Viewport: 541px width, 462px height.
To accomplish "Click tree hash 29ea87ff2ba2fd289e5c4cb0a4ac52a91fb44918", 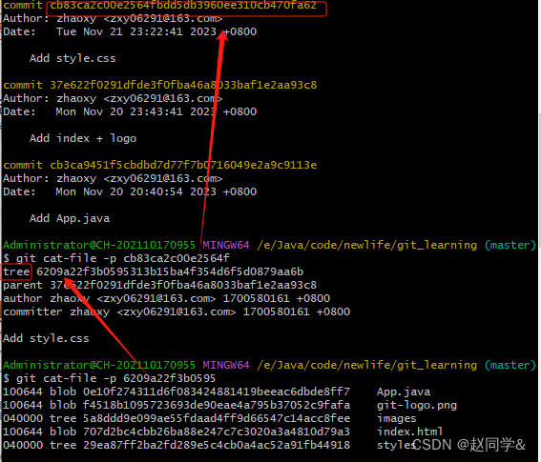I will [217, 445].
